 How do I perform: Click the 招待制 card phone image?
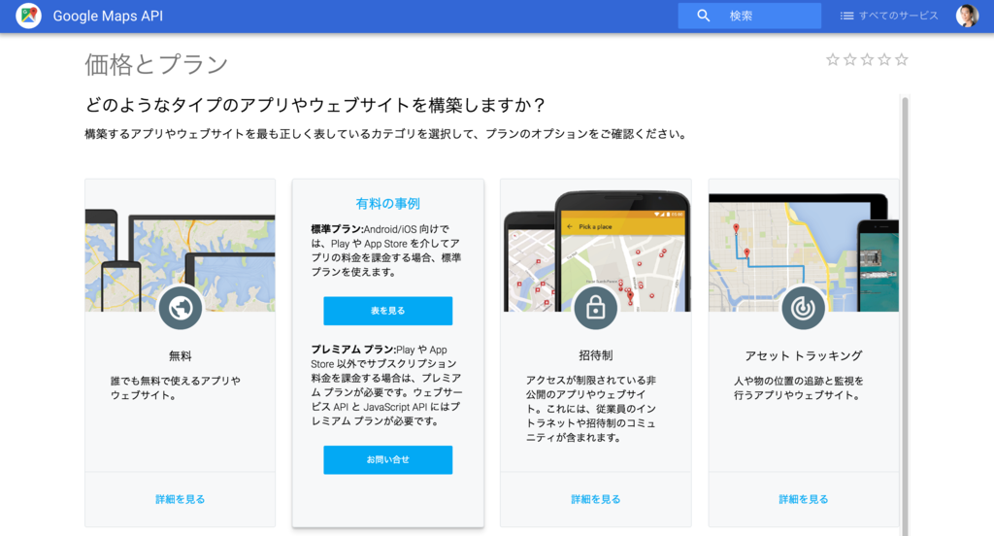[x=596, y=251]
